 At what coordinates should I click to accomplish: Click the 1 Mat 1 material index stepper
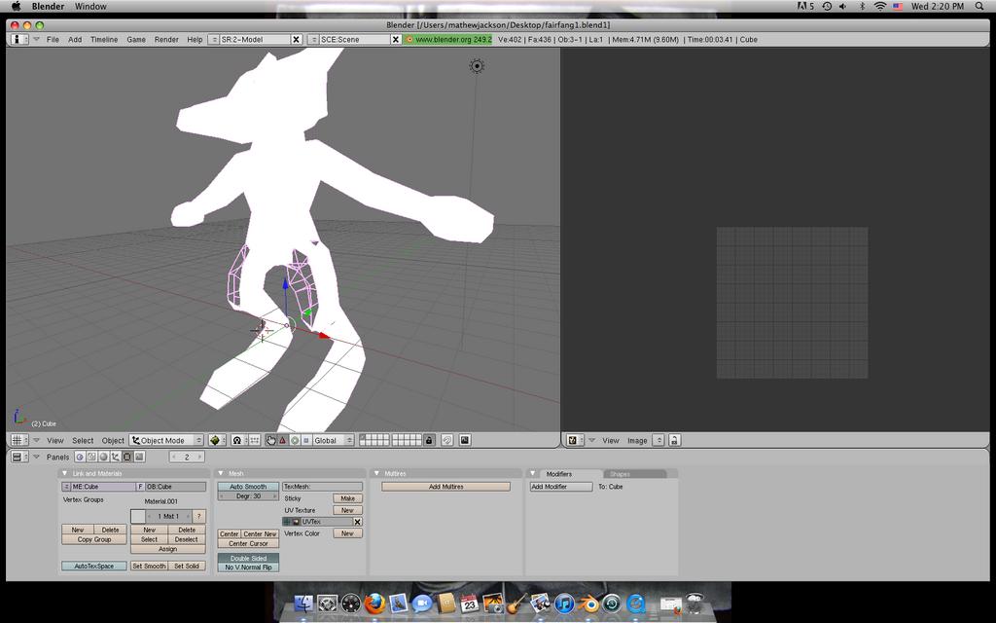tap(168, 516)
